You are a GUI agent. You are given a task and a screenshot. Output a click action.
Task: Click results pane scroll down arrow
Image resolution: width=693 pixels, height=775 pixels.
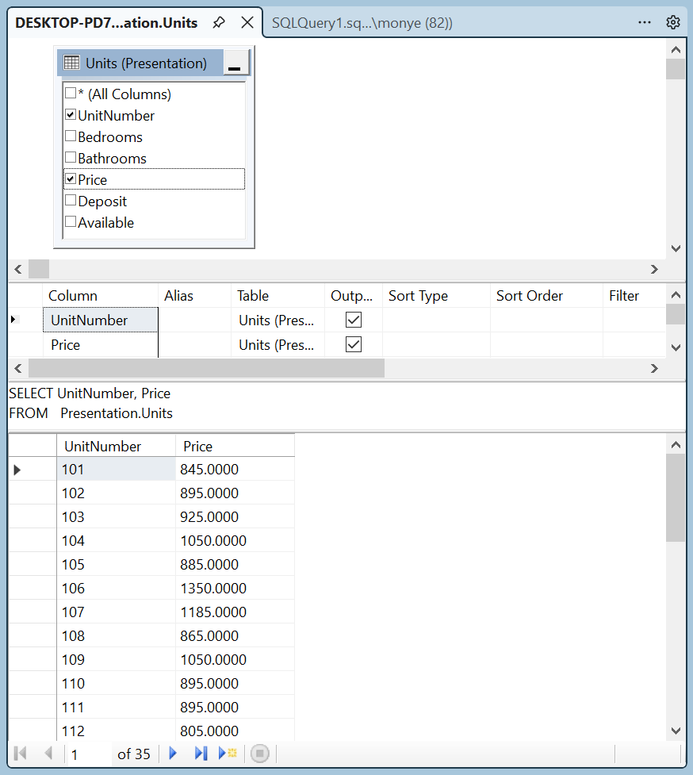[676, 731]
